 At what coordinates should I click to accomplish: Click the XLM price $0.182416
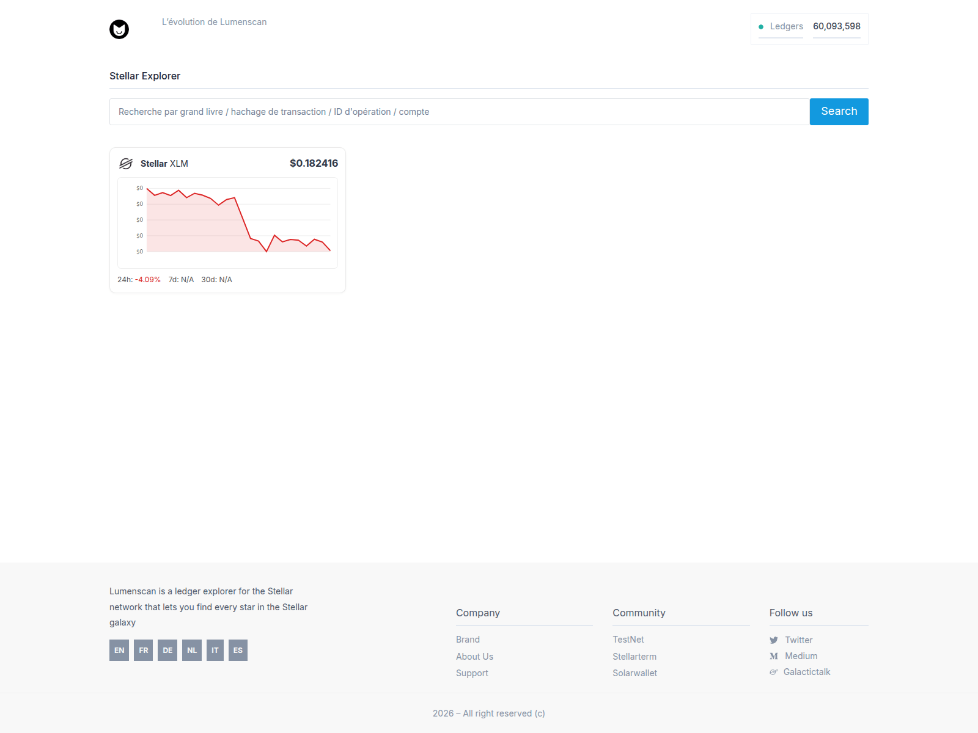tap(314, 163)
